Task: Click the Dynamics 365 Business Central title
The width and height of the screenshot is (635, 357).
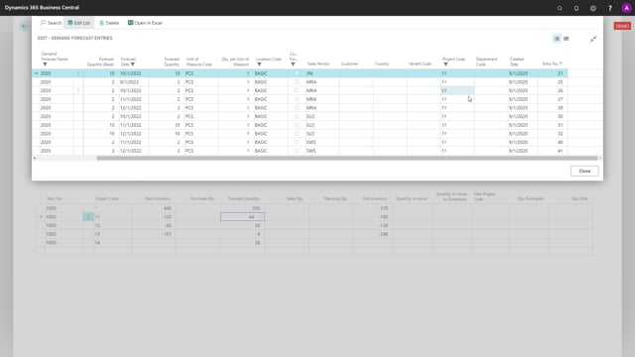Action: pyautogui.click(x=42, y=8)
